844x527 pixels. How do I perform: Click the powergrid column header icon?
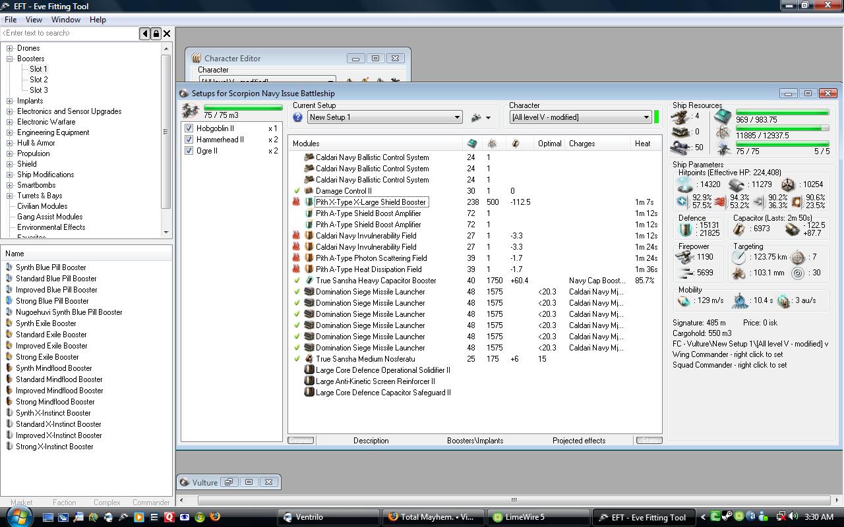pos(492,143)
